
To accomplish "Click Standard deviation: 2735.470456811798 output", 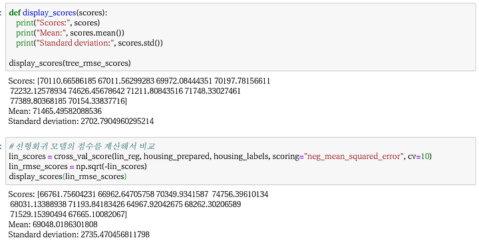I will pyautogui.click(x=79, y=234).
